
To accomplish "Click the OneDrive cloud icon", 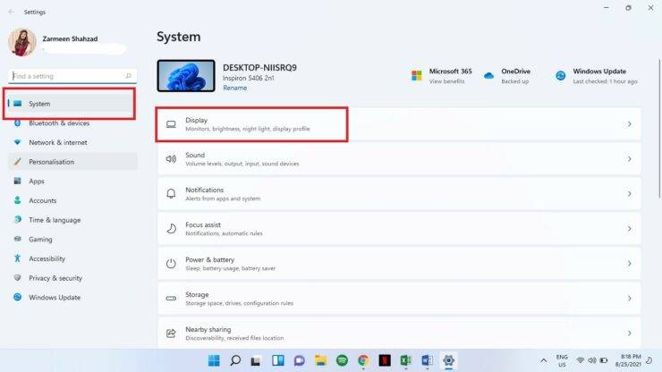I will pos(488,76).
